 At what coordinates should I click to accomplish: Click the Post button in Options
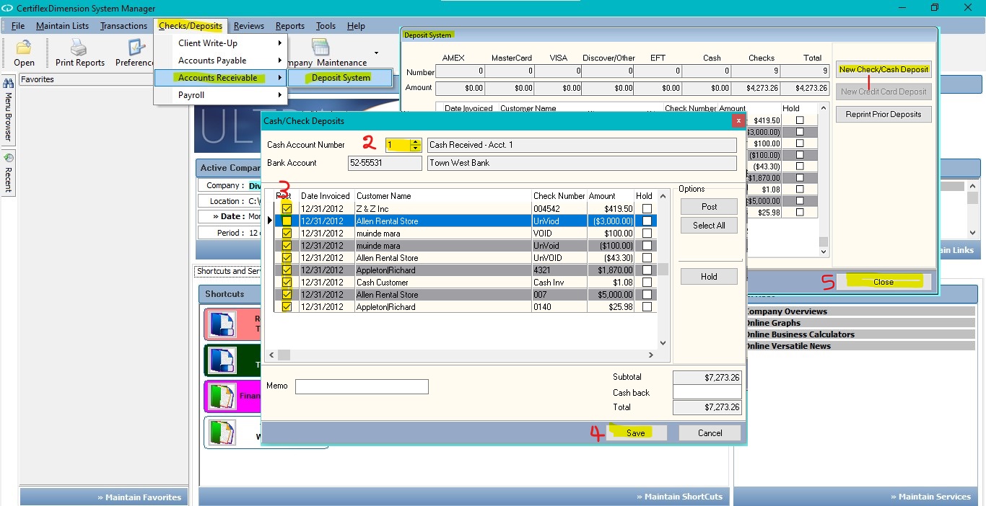coord(710,207)
